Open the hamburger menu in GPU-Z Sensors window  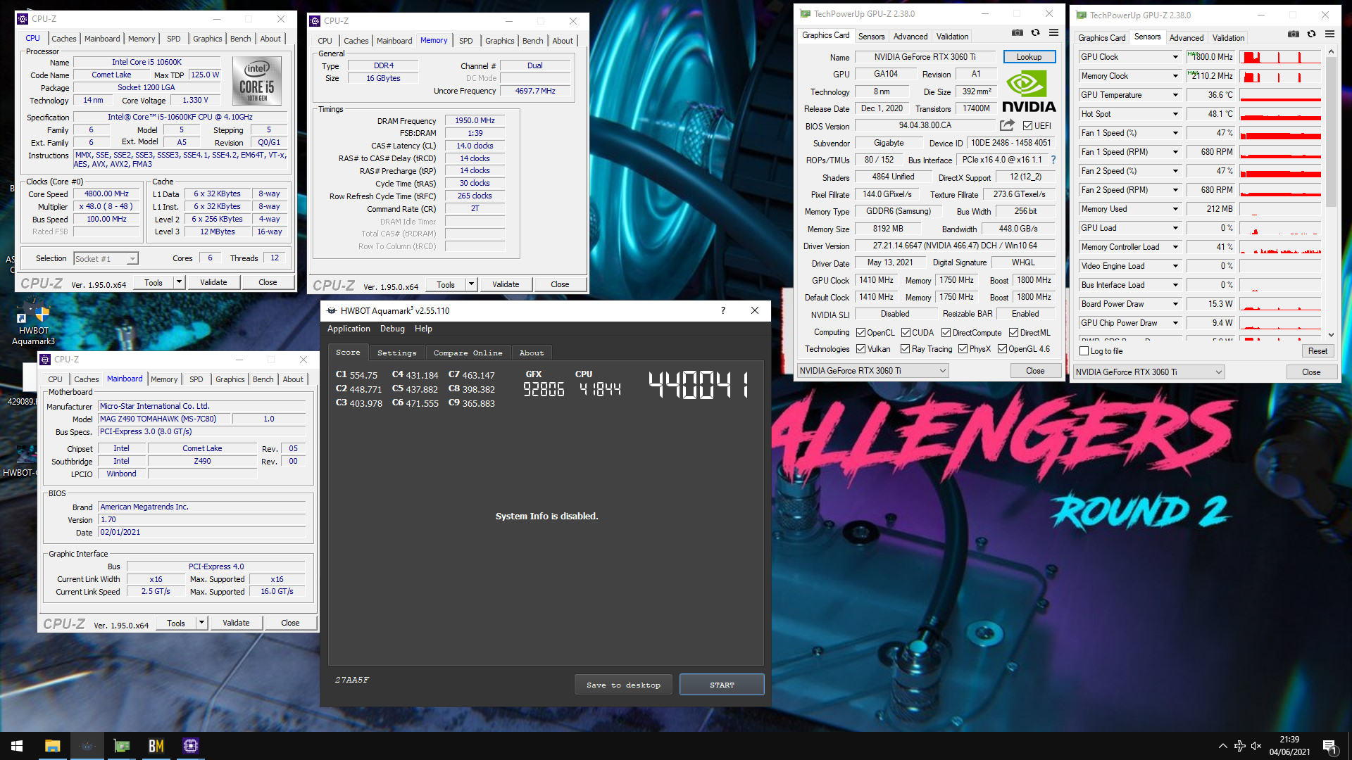point(1329,34)
